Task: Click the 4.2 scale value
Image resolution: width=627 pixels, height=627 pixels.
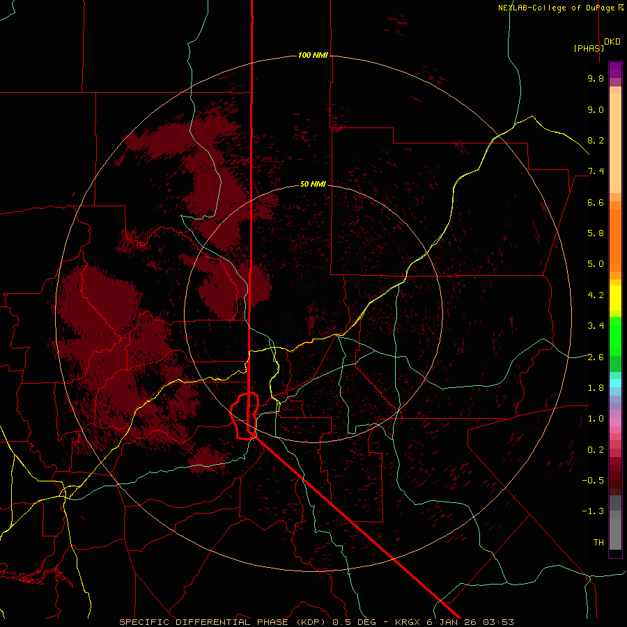Action: (x=596, y=295)
